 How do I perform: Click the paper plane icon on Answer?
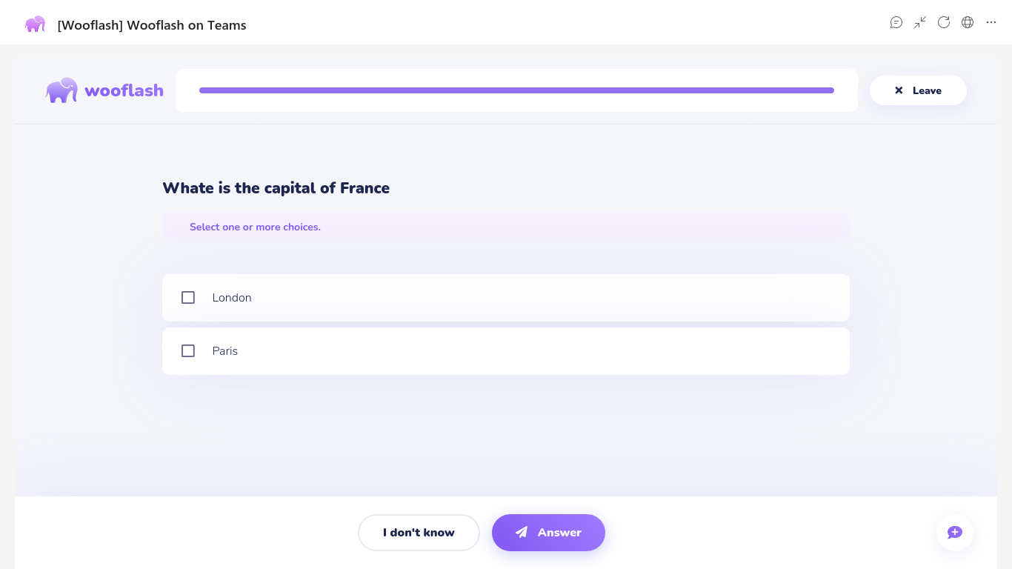coord(522,533)
